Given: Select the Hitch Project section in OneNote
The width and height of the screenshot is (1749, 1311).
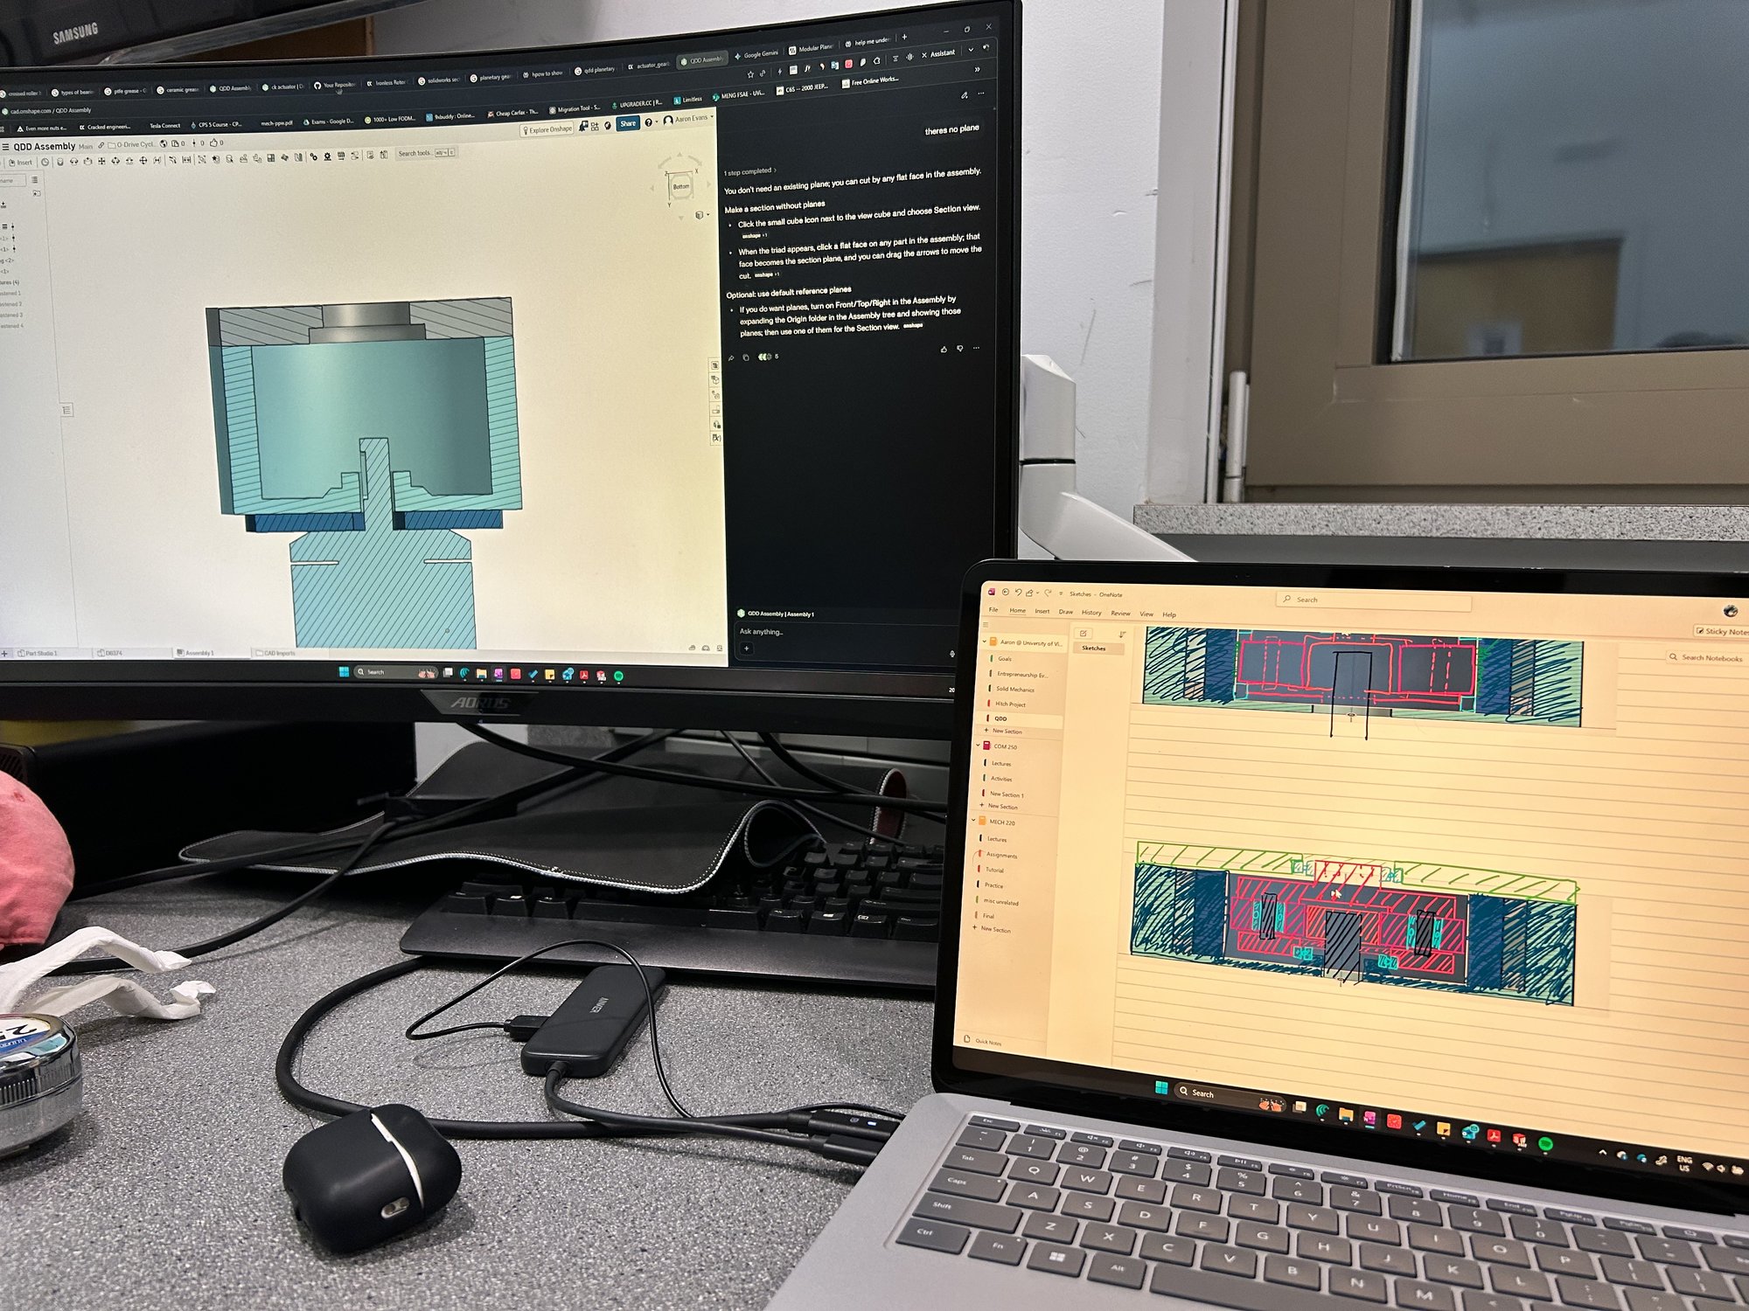Looking at the screenshot, I should pyautogui.click(x=1010, y=704).
